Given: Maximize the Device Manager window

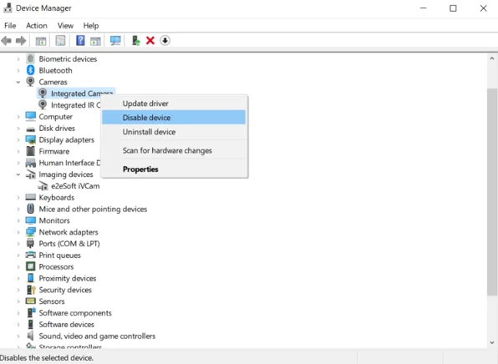Looking at the screenshot, I should (453, 8).
